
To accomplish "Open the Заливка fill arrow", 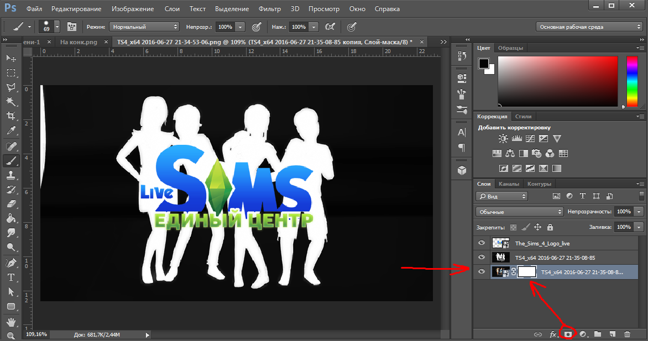I will tap(639, 227).
